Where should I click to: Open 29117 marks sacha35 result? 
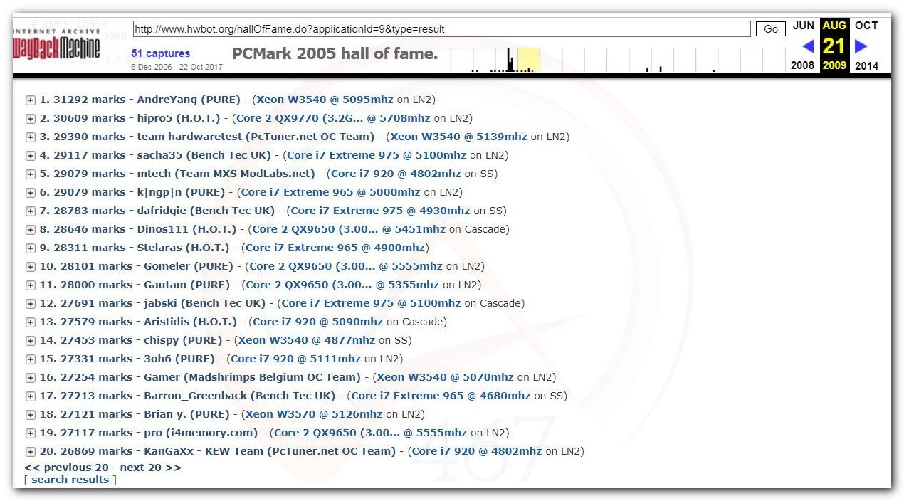coord(156,155)
